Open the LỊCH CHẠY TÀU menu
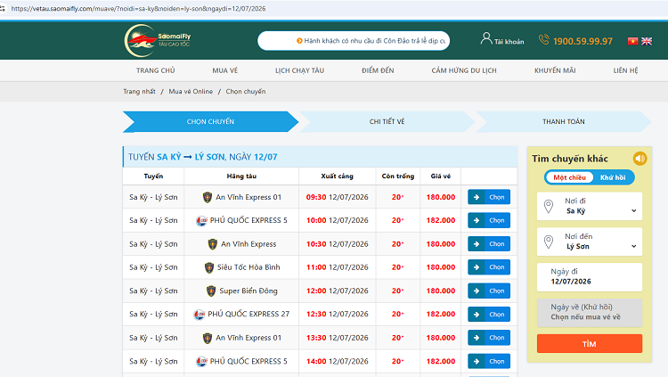 [299, 70]
